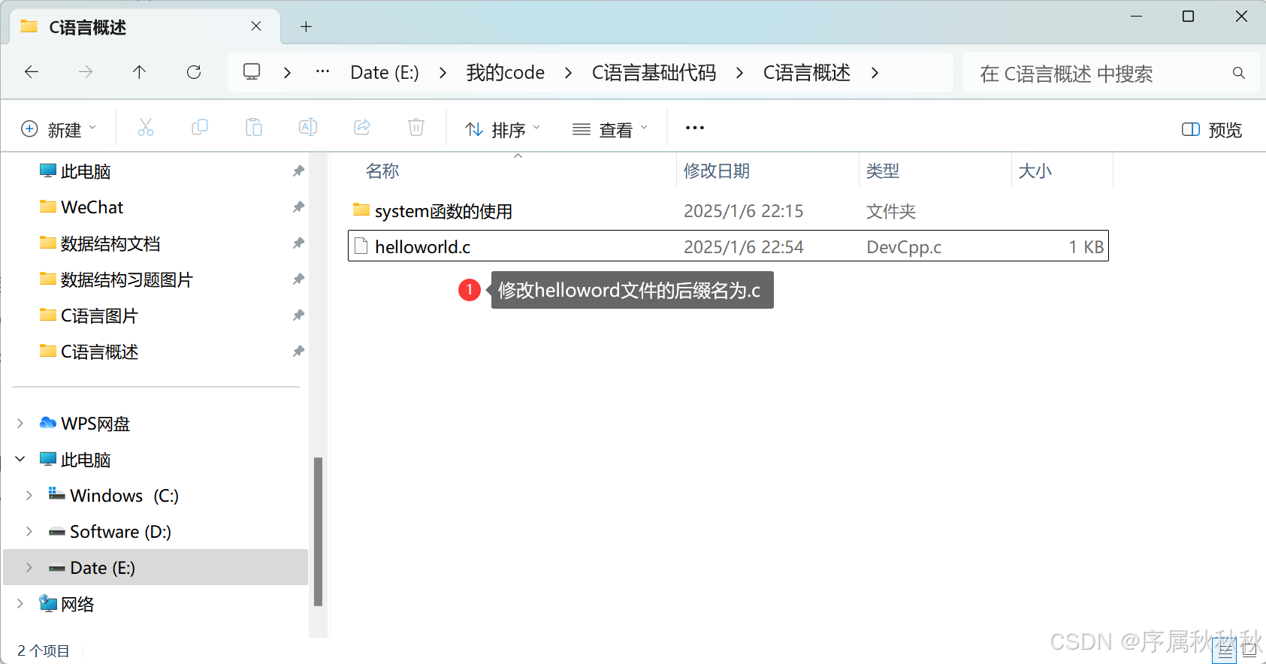Click pin icon beside C语言图片

298,315
